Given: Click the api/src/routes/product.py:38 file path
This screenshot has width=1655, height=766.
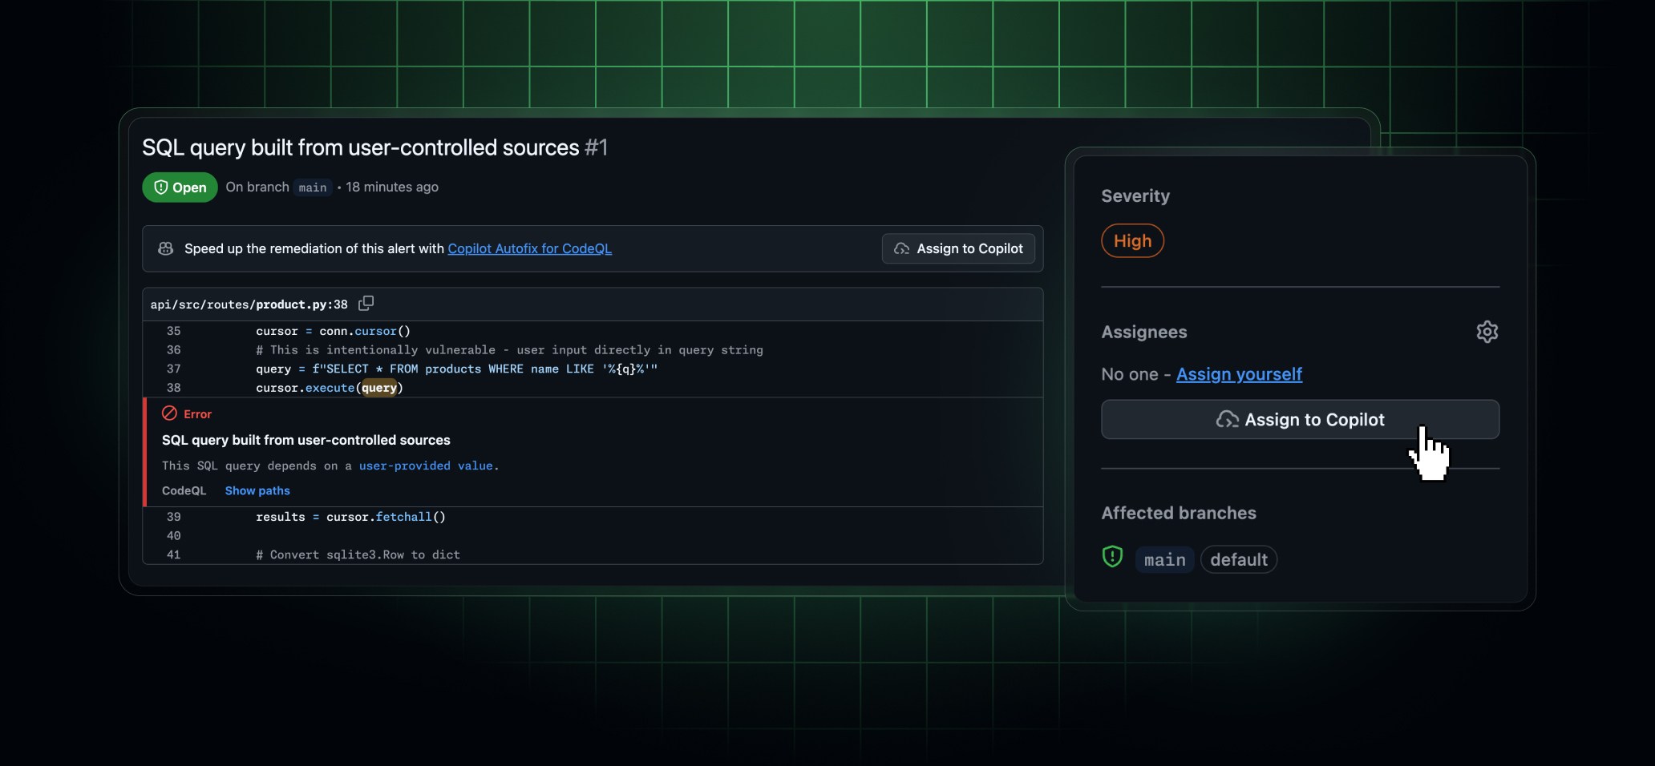Looking at the screenshot, I should [249, 304].
